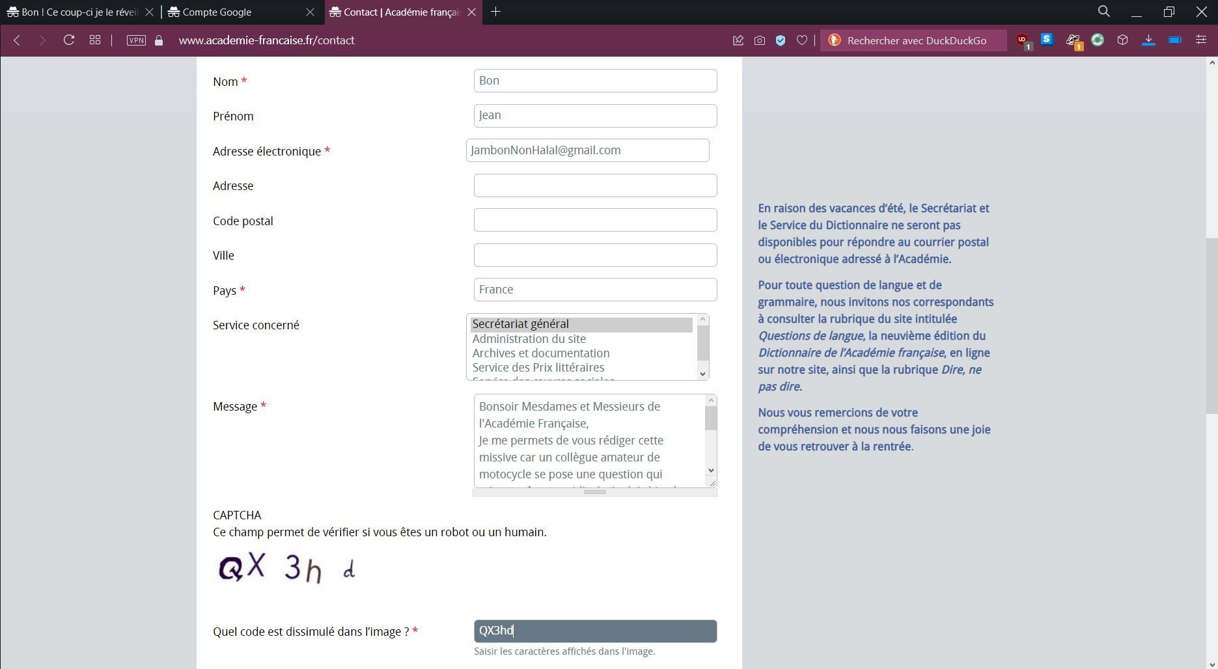Open the downloads arrow icon

[1148, 40]
